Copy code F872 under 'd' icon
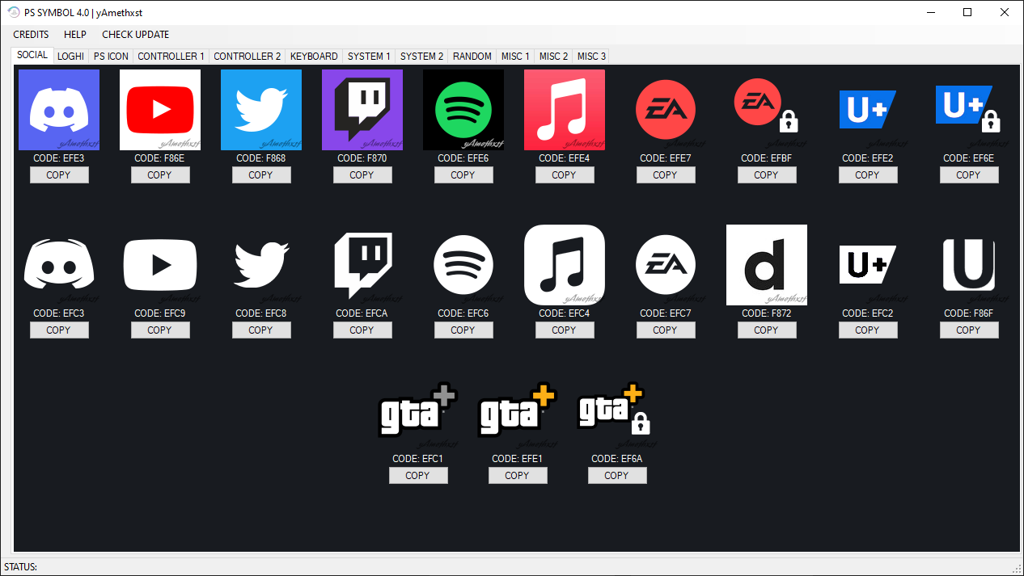This screenshot has height=576, width=1024. pyautogui.click(x=767, y=330)
